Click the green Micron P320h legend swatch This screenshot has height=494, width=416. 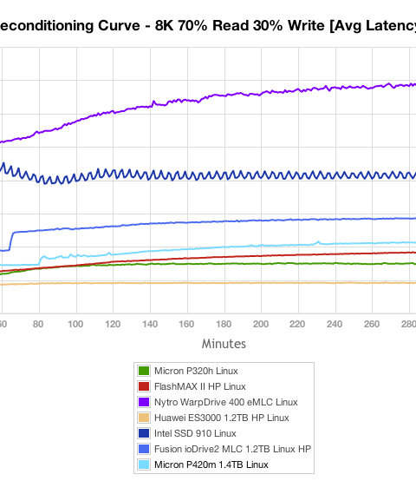coord(144,371)
